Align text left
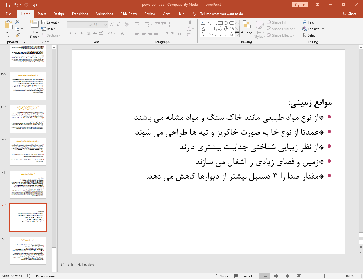 coord(137,33)
